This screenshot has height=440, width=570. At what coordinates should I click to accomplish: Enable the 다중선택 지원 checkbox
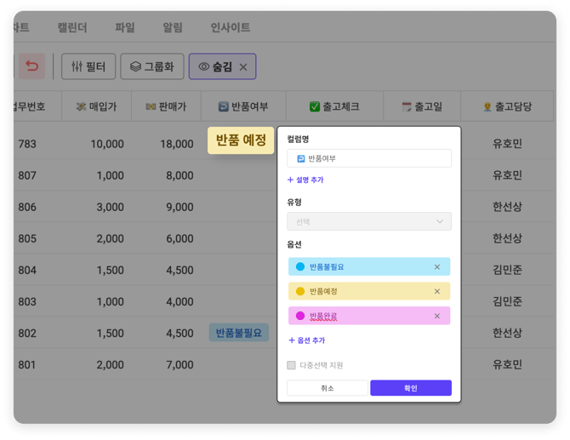click(292, 365)
